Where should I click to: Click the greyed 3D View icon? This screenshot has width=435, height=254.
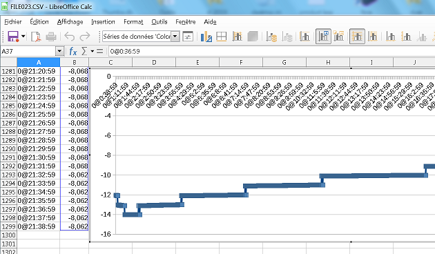[x=253, y=37]
